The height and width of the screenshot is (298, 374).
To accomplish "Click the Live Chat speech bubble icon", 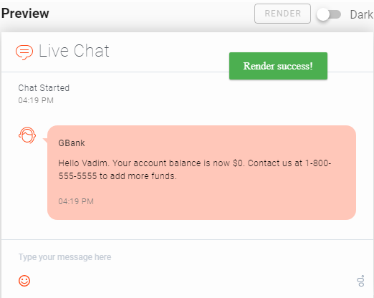I will tap(24, 52).
